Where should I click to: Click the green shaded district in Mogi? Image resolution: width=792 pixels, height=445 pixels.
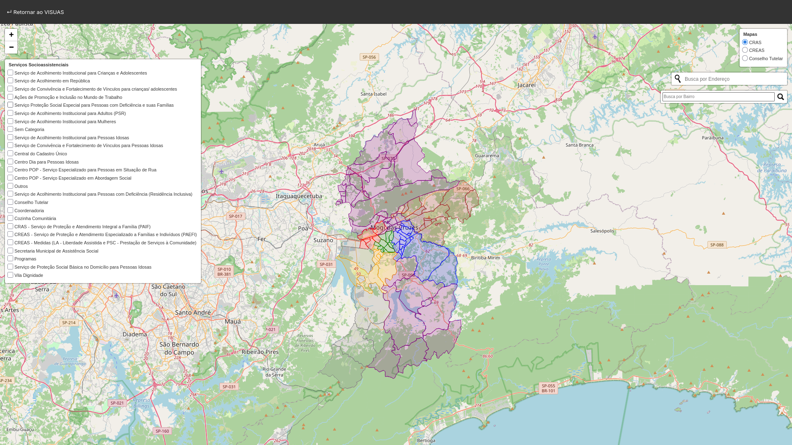coord(386,242)
